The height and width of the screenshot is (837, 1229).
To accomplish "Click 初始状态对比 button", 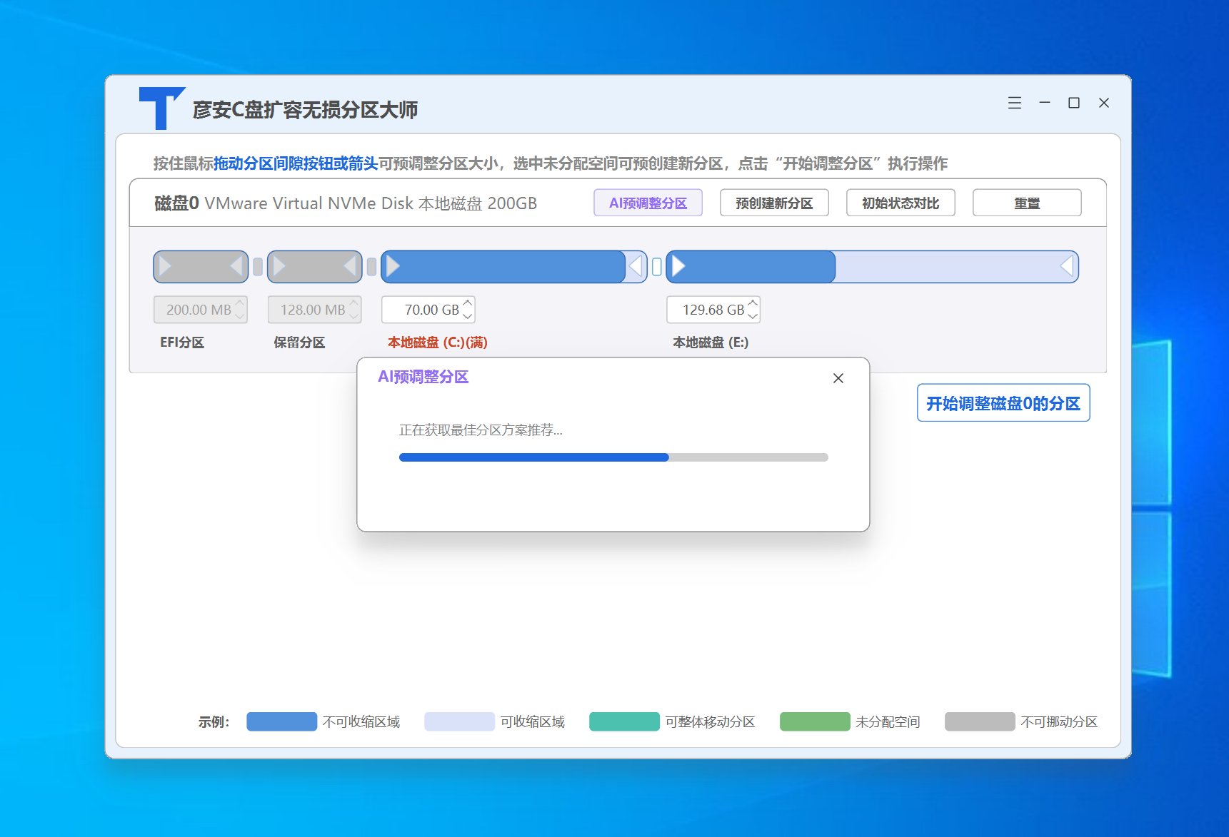I will (x=901, y=203).
